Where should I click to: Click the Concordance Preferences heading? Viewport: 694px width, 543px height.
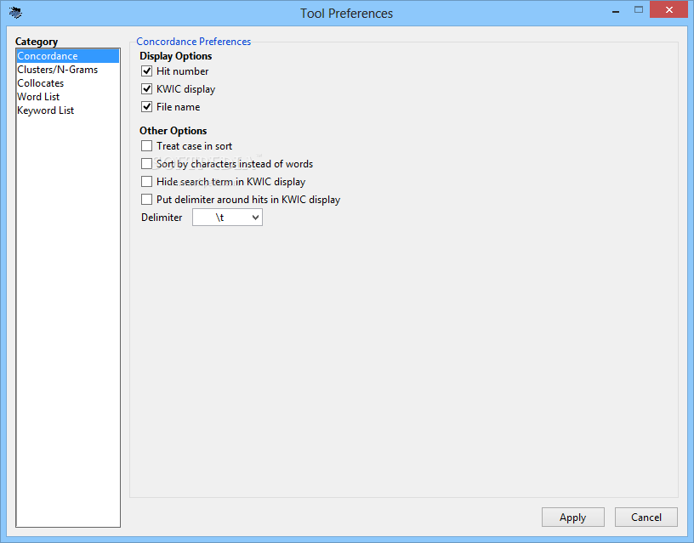(193, 42)
